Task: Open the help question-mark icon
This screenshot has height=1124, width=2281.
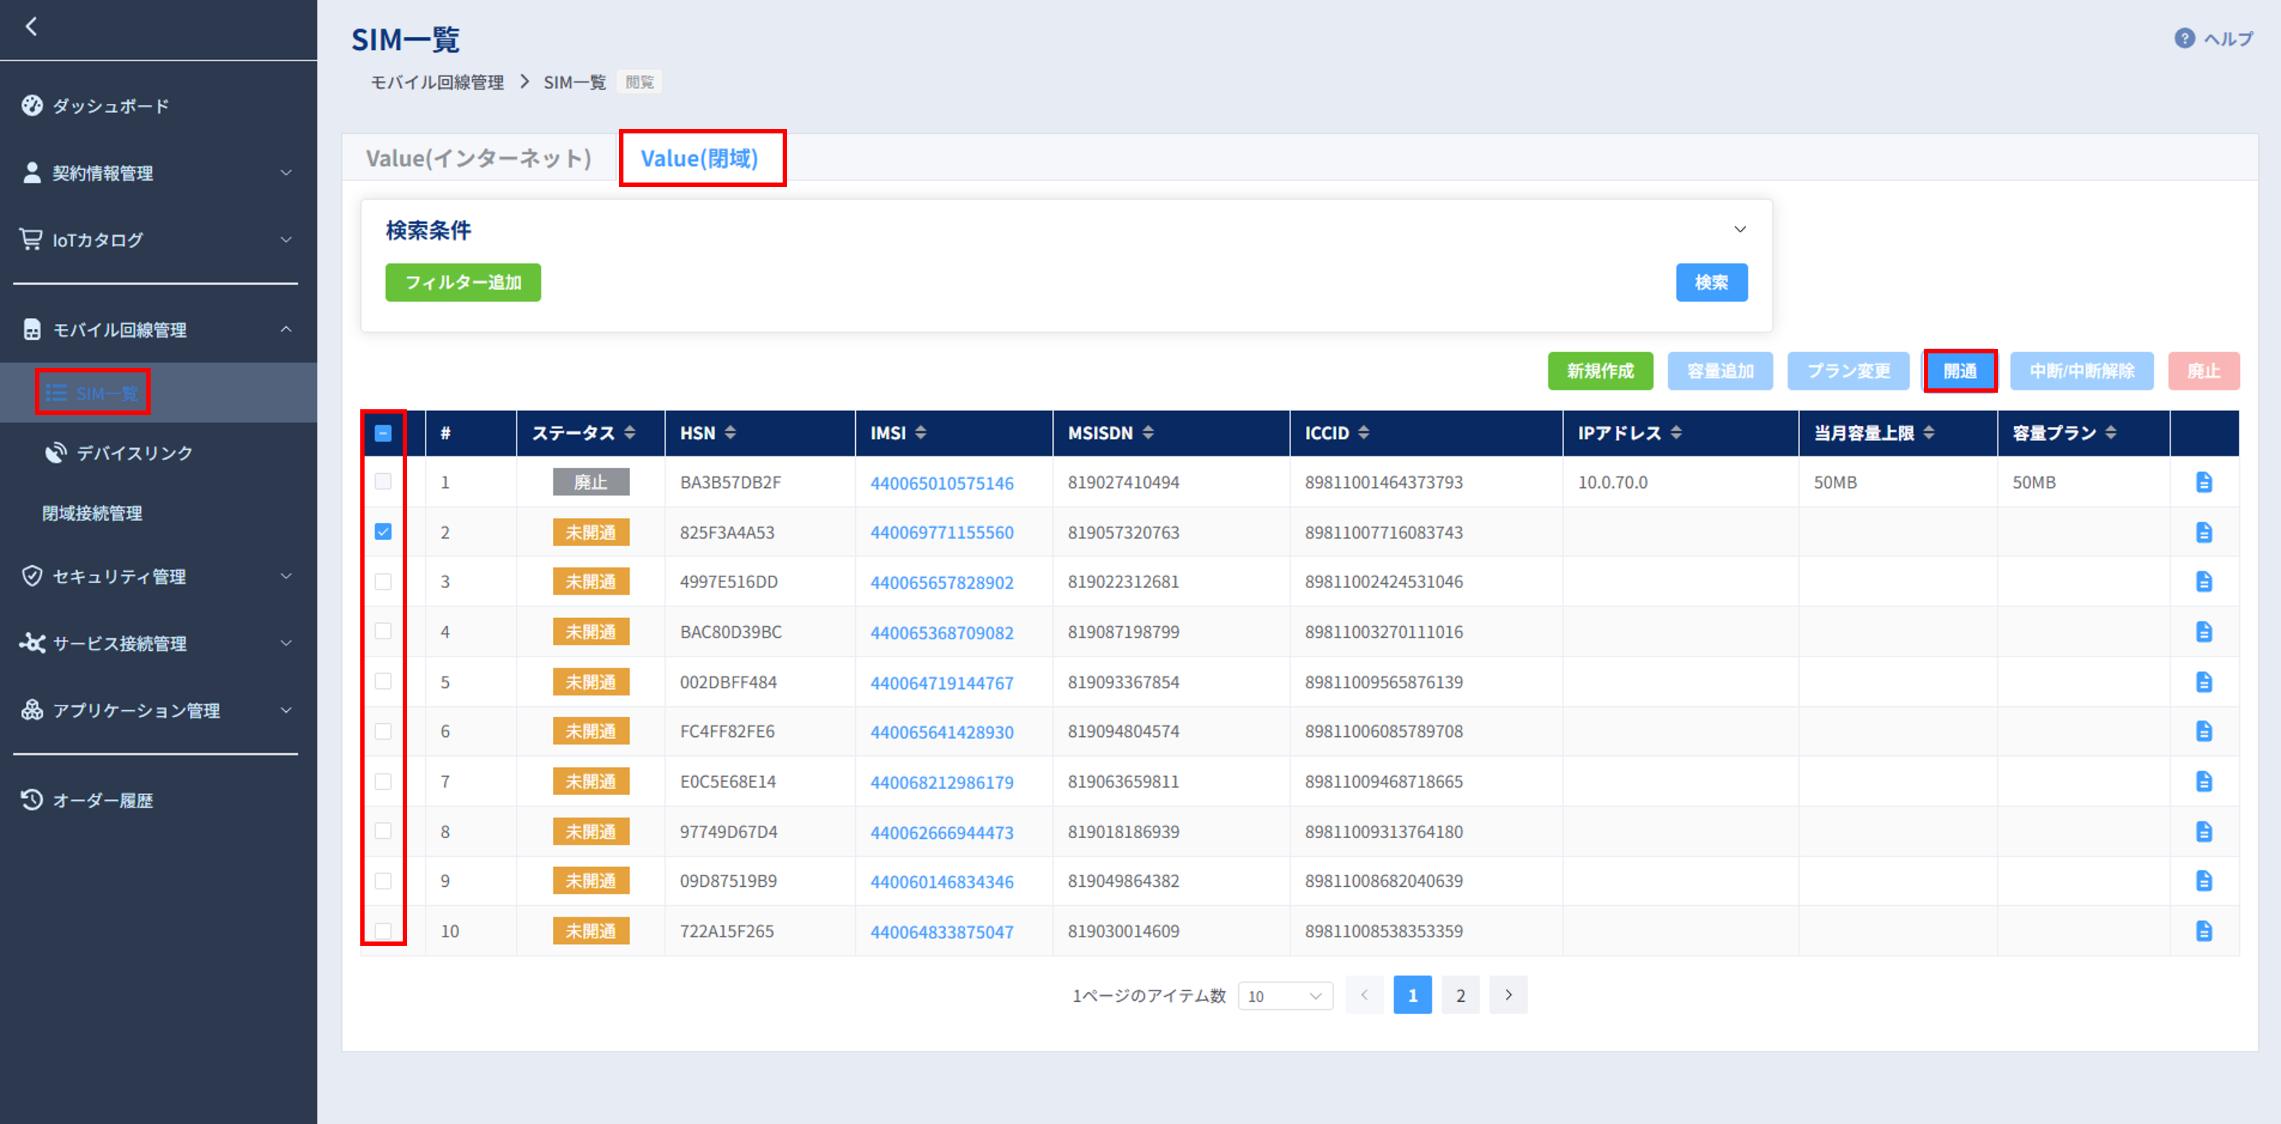Action: pos(2184,38)
